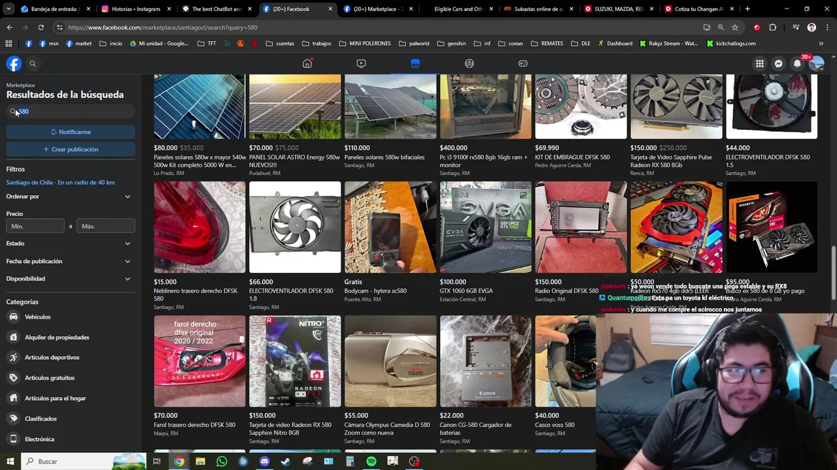
Task: Click the Marketplace search box containing 580
Action: (71, 112)
